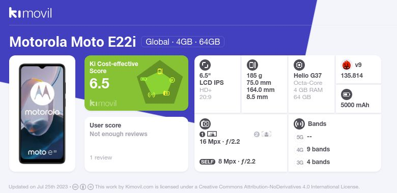
Task: Click the Motorola Moto E22i title
Action: 73,42
